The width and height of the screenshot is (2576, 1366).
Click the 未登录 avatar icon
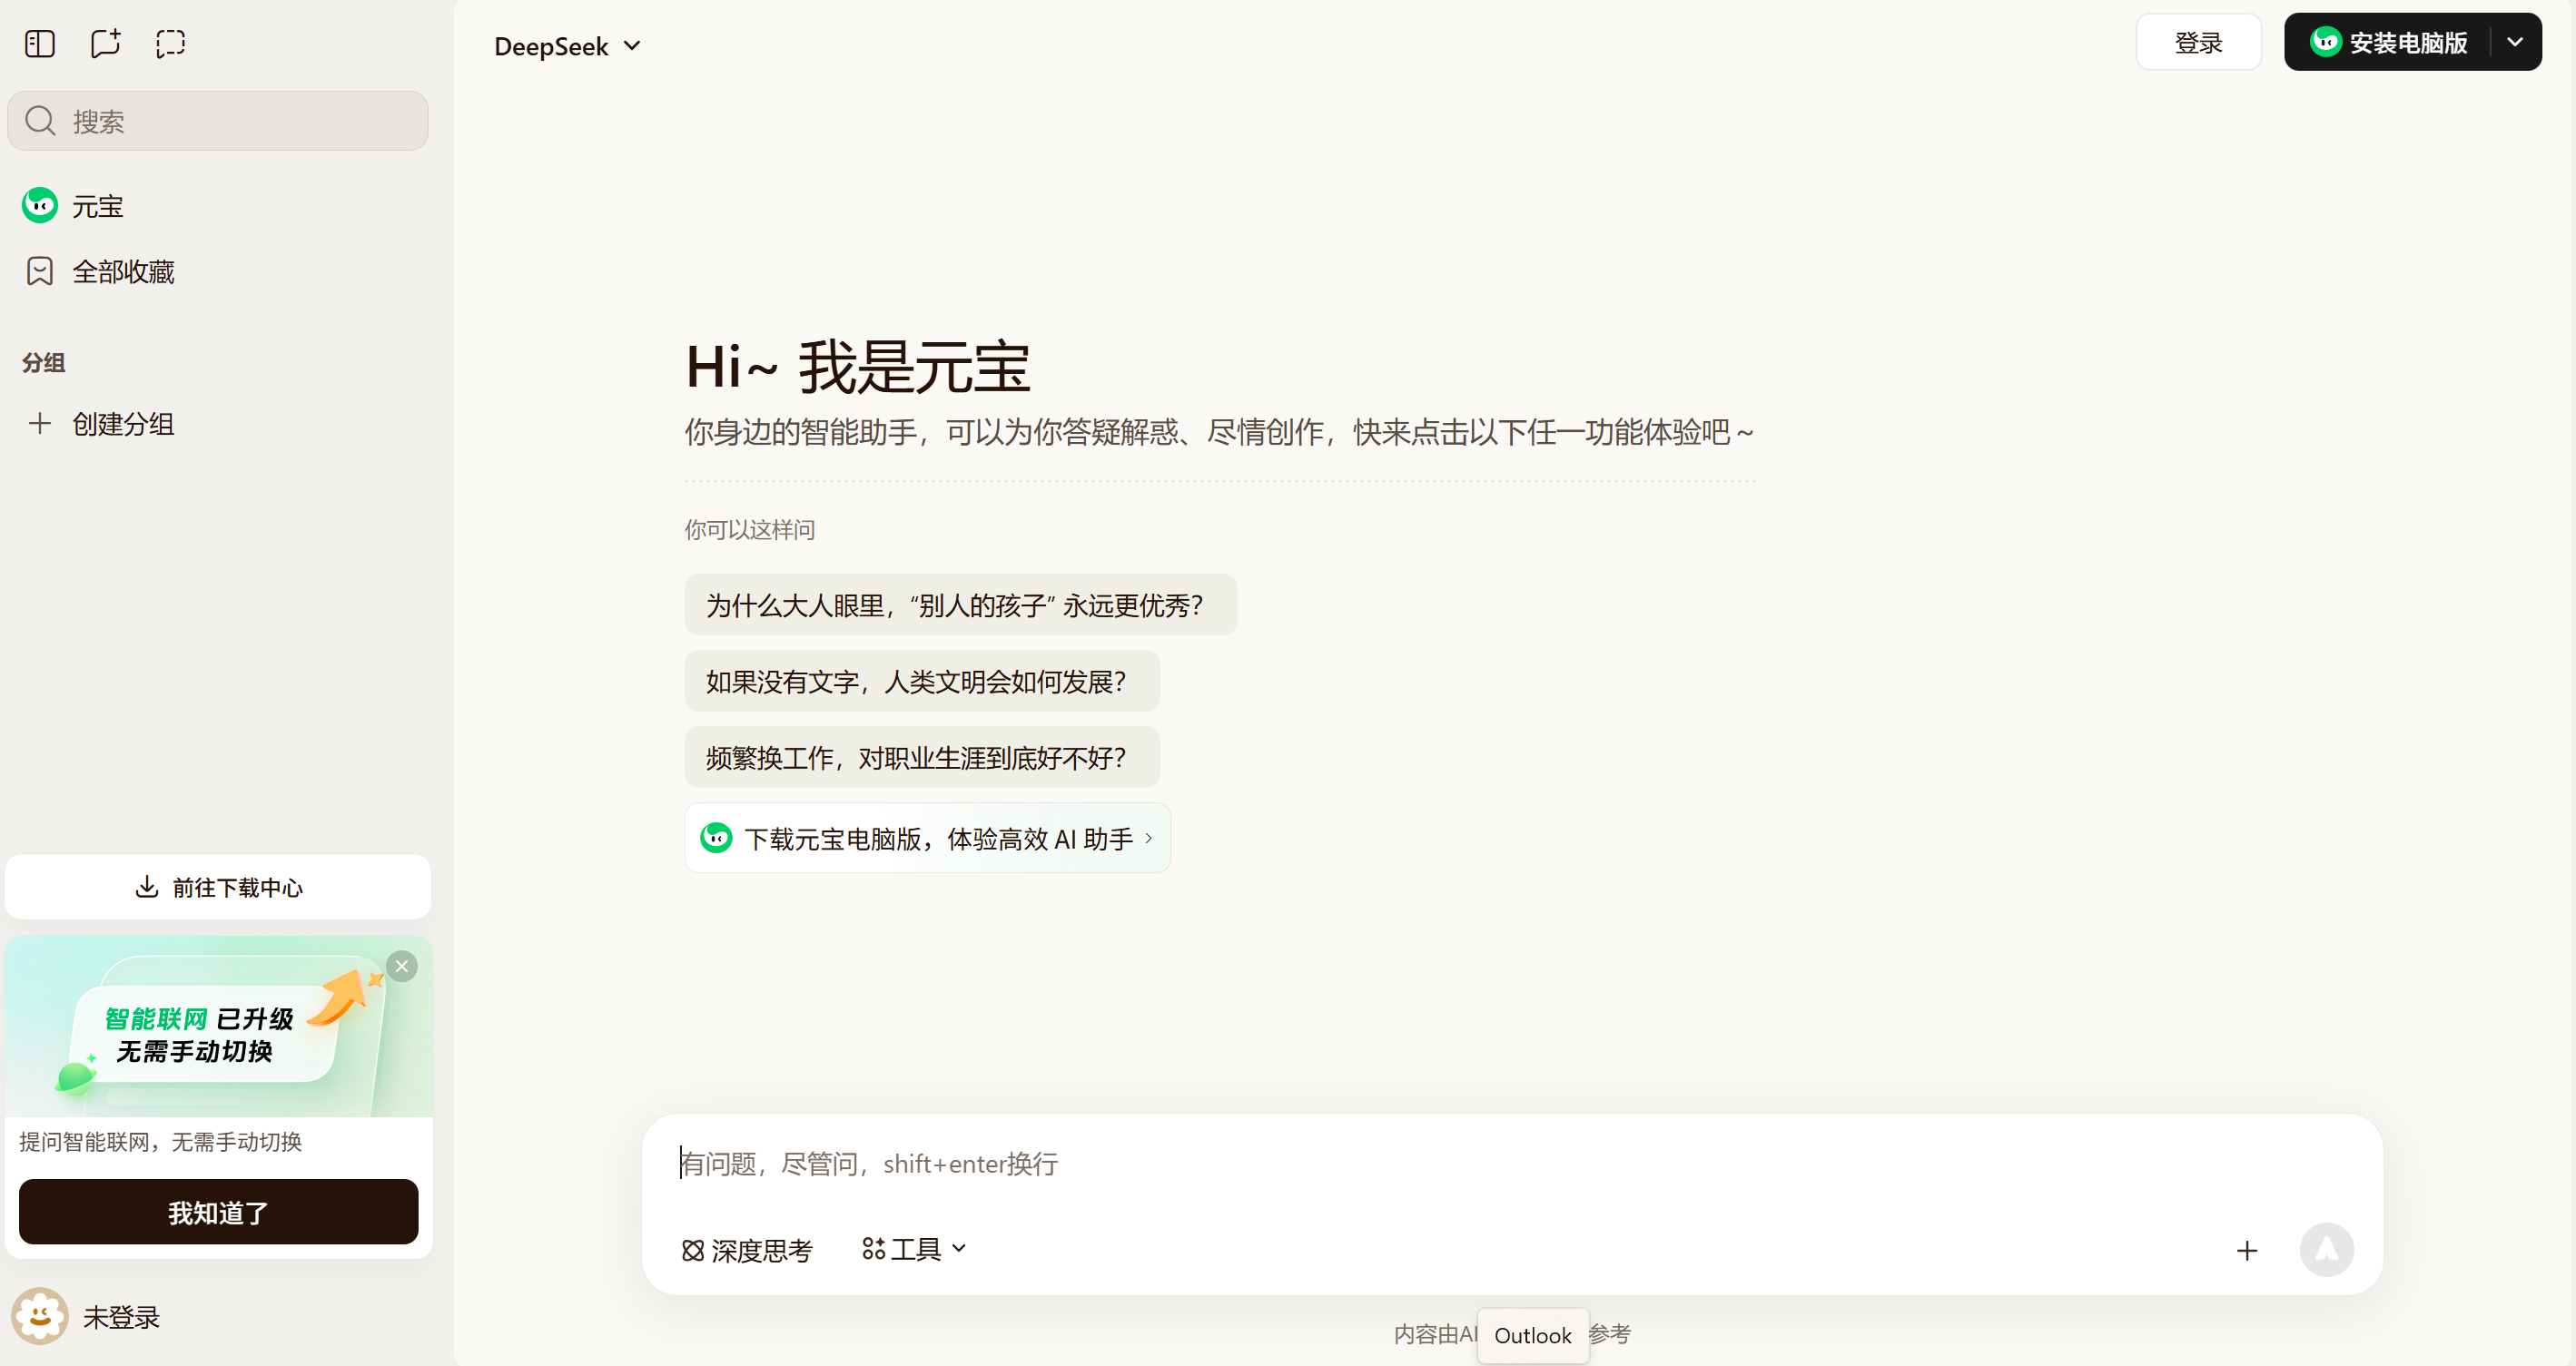click(x=40, y=1316)
